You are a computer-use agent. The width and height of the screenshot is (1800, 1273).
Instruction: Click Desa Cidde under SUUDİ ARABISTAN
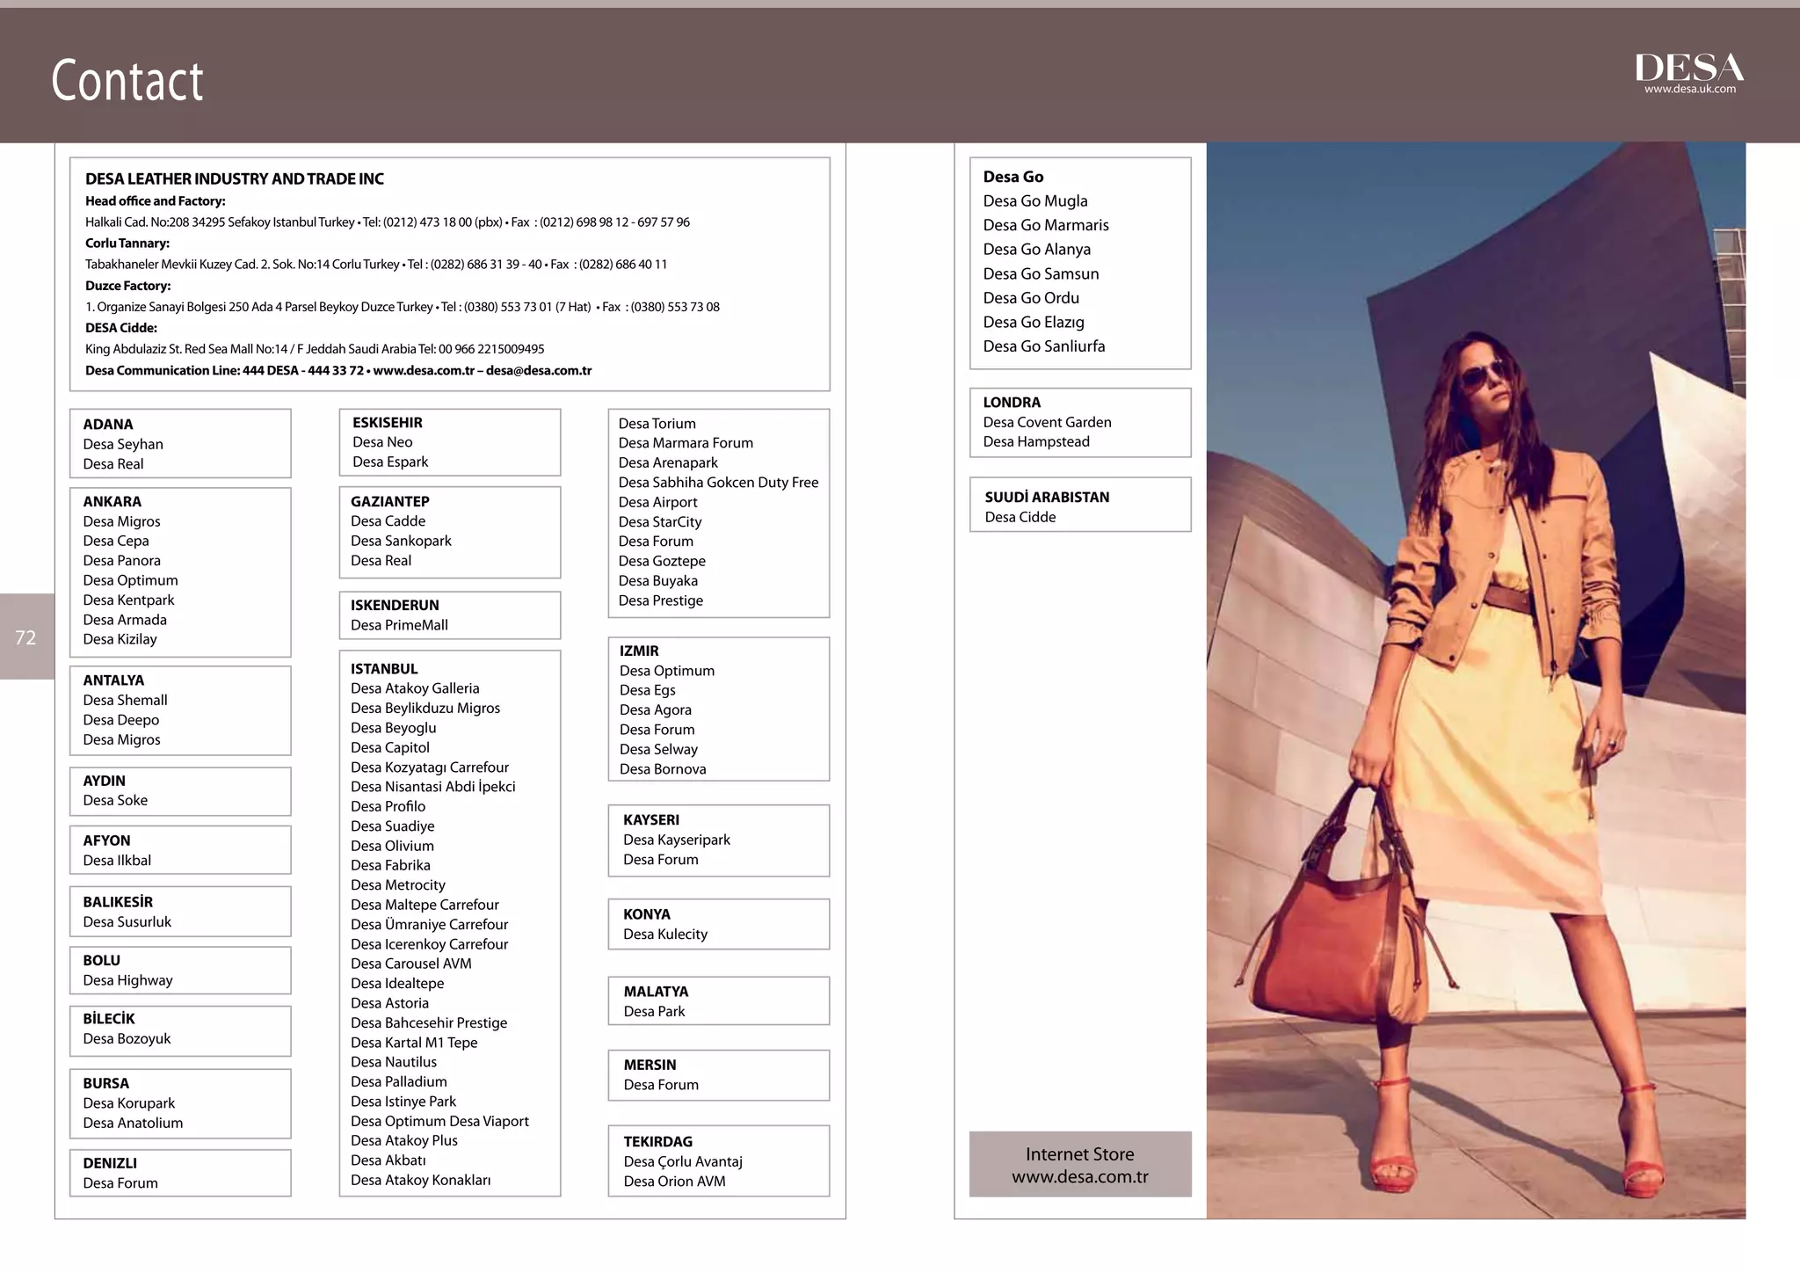coord(1020,517)
